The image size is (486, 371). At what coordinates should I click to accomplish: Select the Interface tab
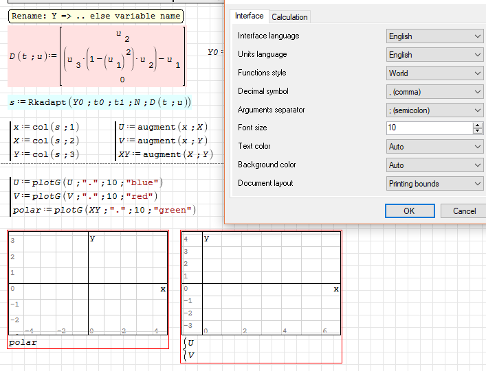pos(249,16)
